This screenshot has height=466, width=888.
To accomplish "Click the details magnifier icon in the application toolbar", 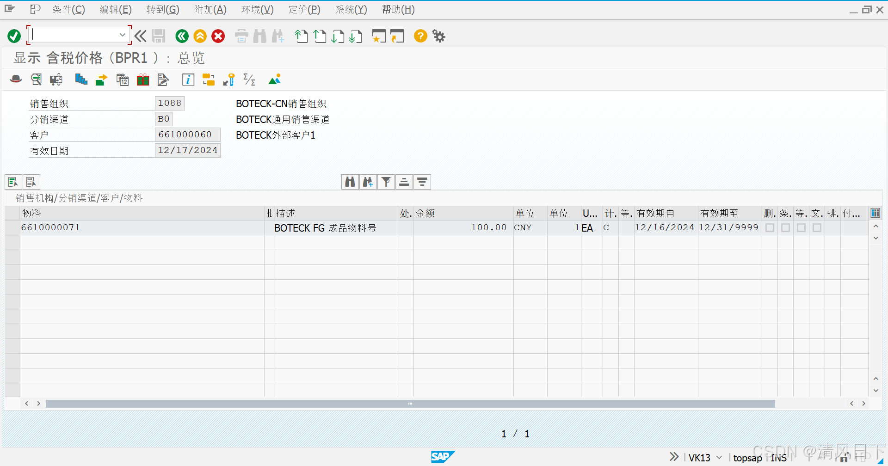I will pos(36,80).
